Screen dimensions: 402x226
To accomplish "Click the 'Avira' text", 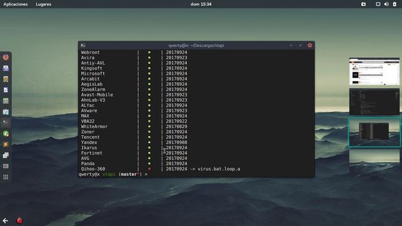I will (88, 58).
